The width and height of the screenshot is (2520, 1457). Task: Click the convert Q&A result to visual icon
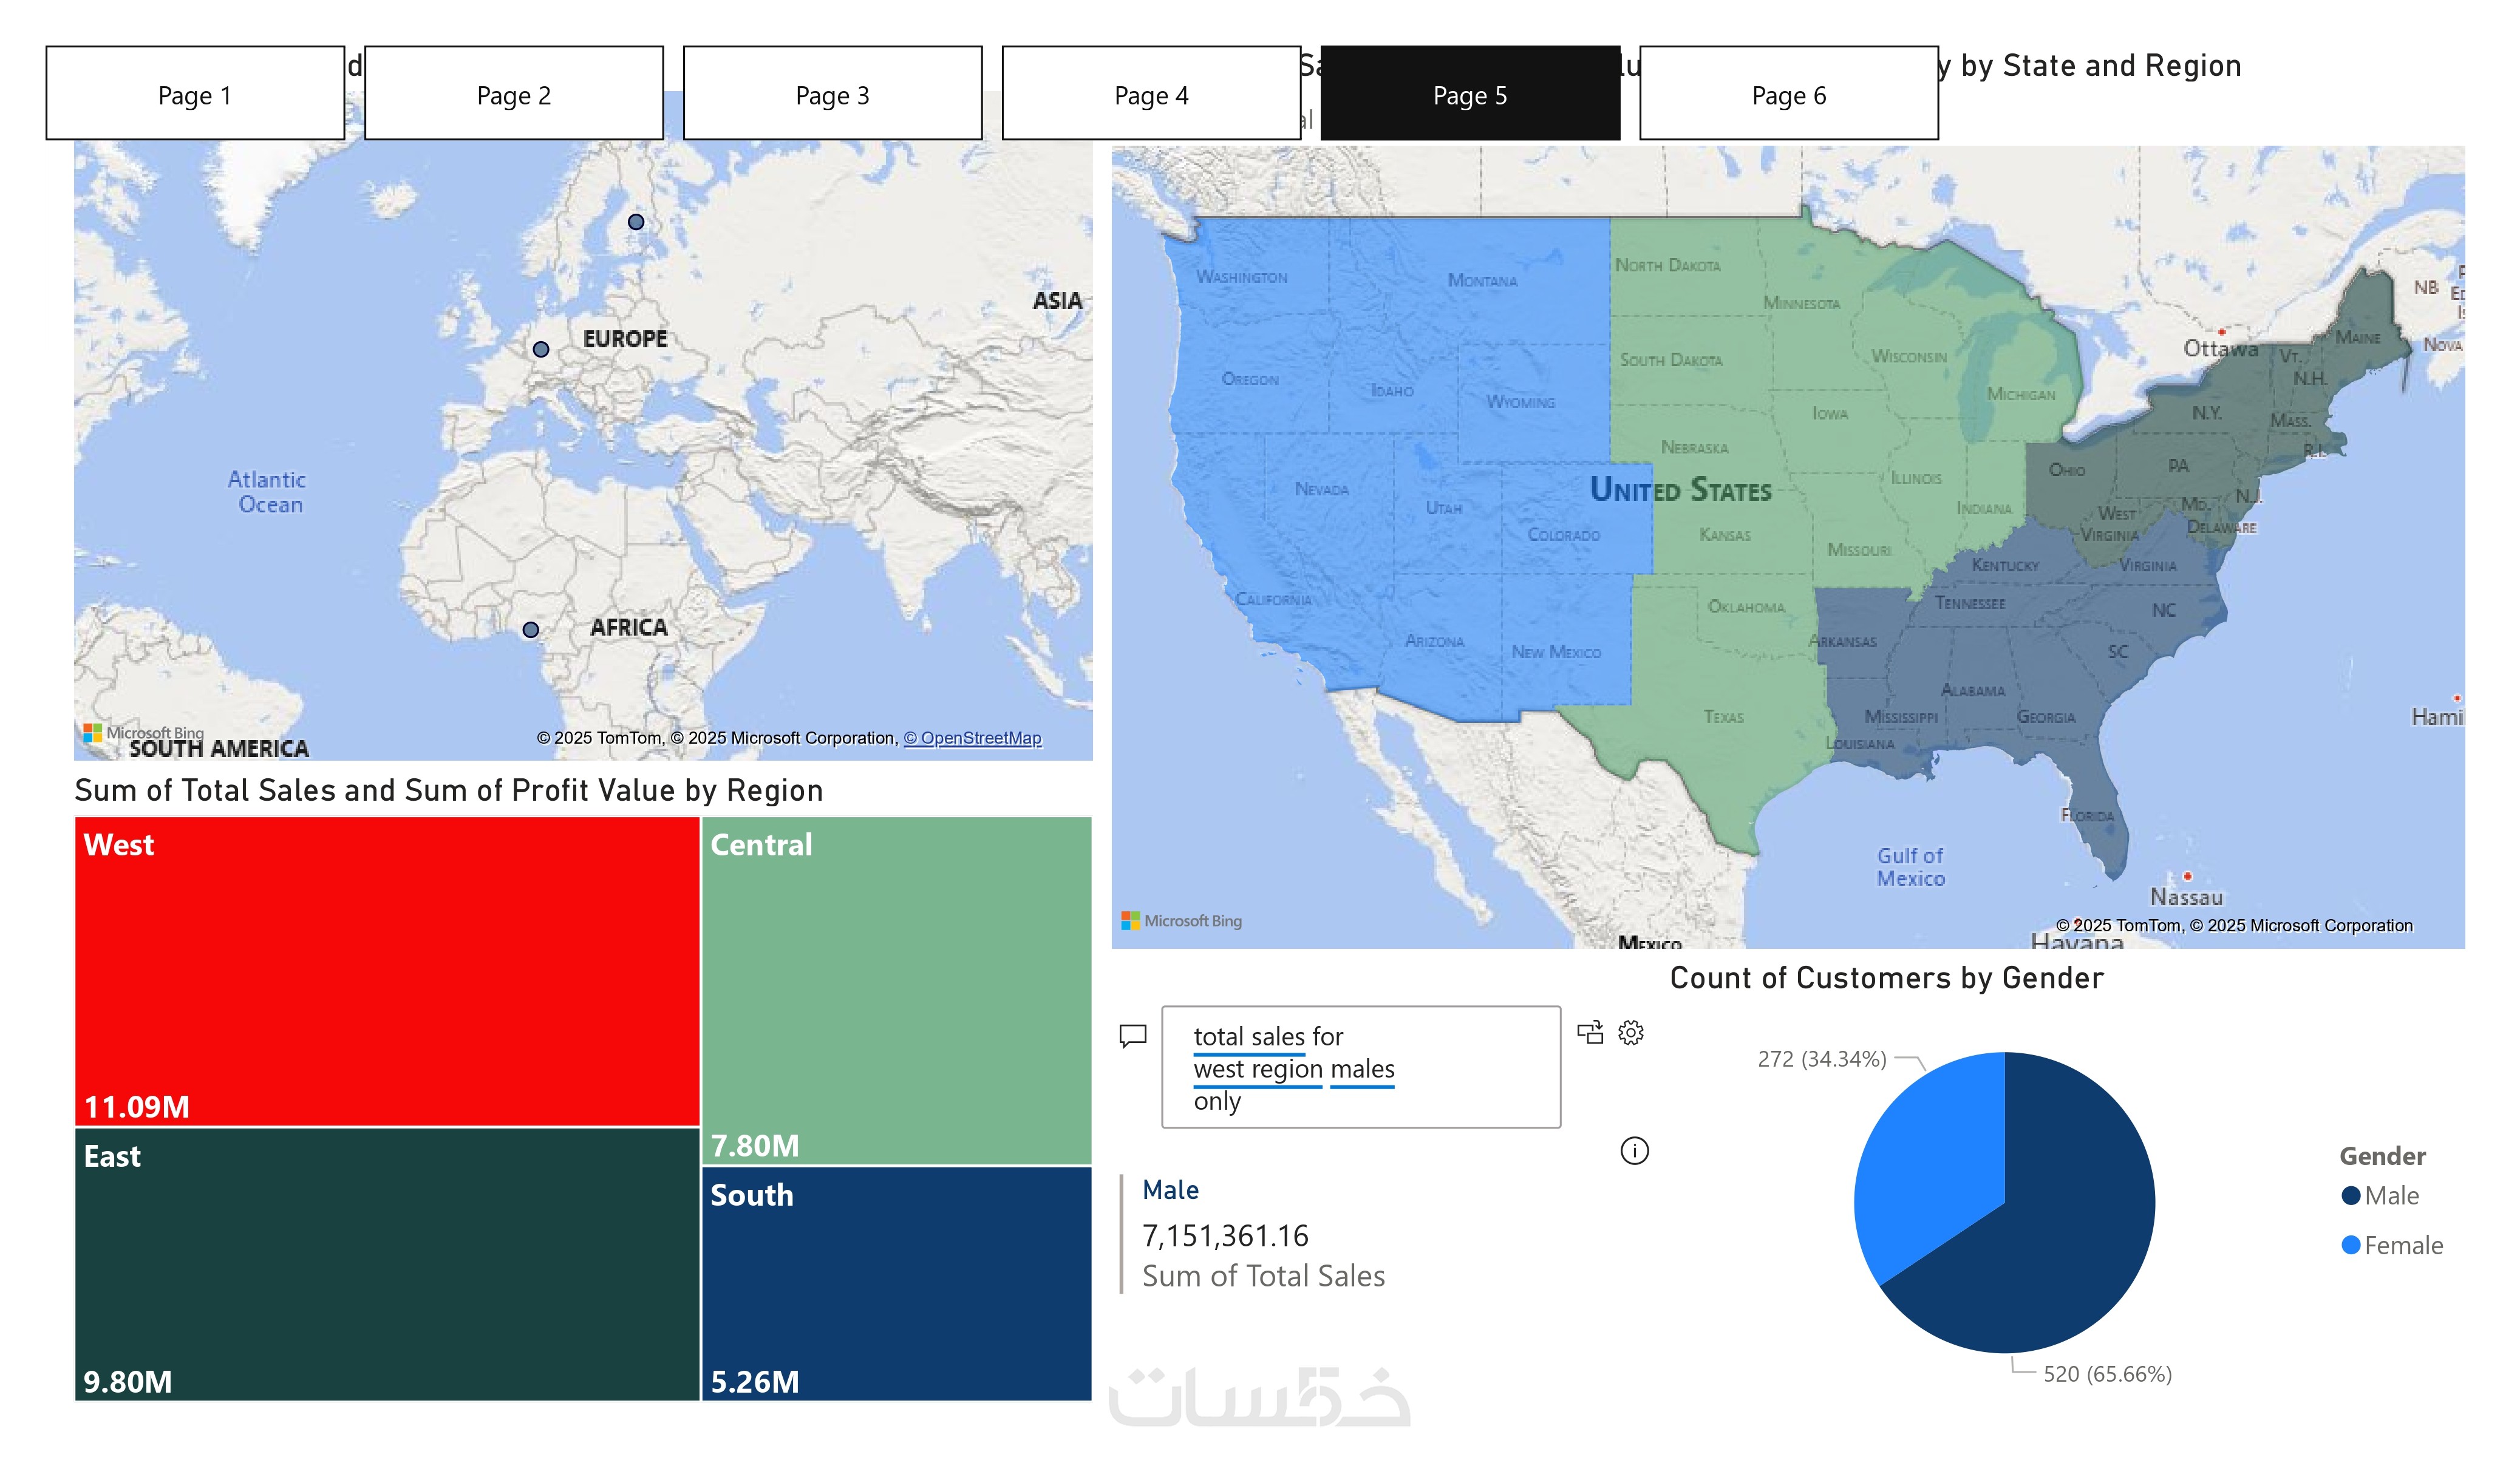pos(1589,1032)
